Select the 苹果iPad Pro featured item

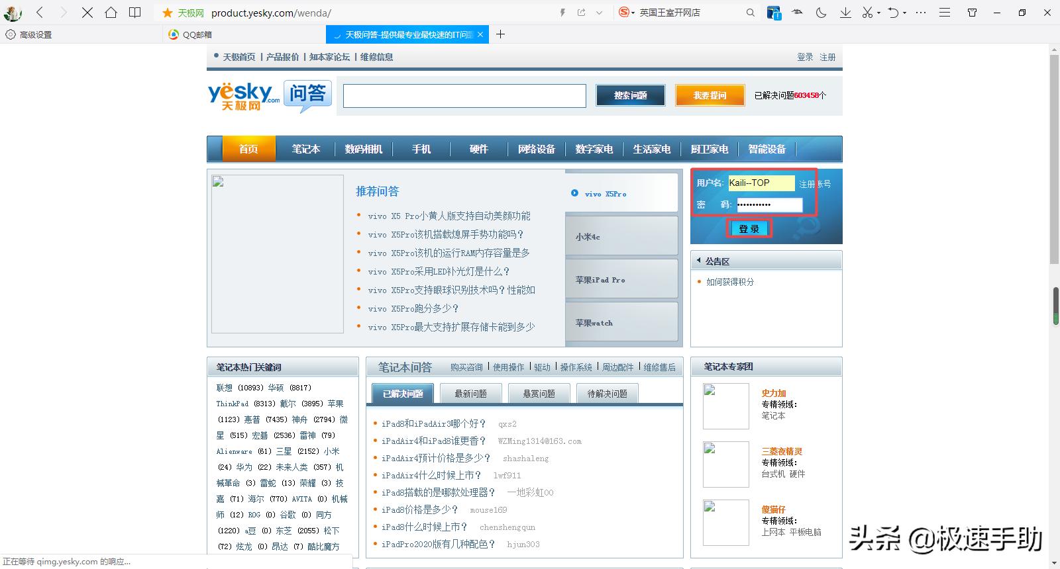click(621, 279)
